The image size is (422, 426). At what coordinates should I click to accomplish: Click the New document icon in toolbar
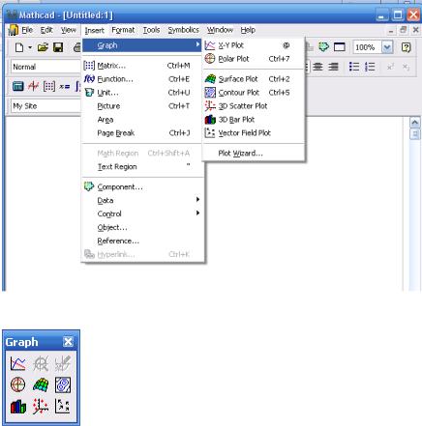click(x=19, y=47)
